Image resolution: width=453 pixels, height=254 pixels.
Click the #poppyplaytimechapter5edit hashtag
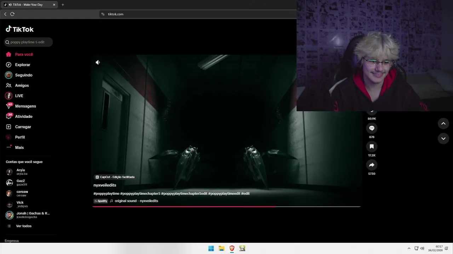(184, 194)
